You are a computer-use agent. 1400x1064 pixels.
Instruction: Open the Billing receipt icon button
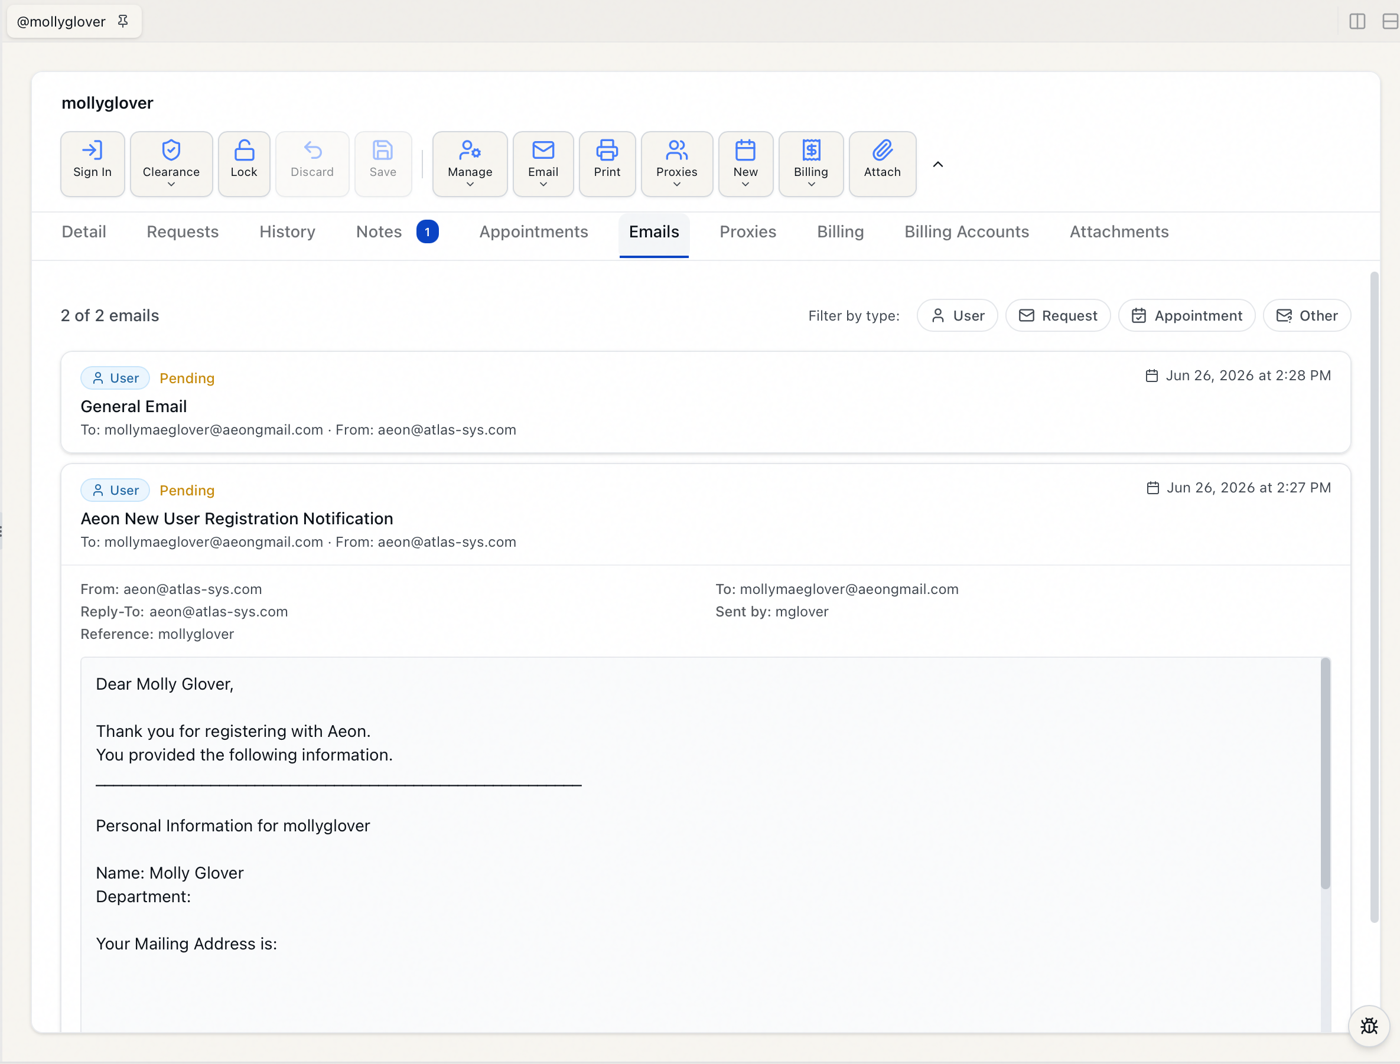811,164
